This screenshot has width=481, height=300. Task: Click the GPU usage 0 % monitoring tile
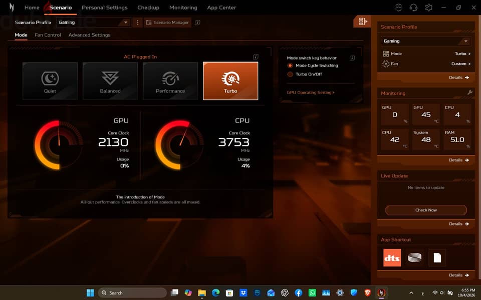pos(395,114)
